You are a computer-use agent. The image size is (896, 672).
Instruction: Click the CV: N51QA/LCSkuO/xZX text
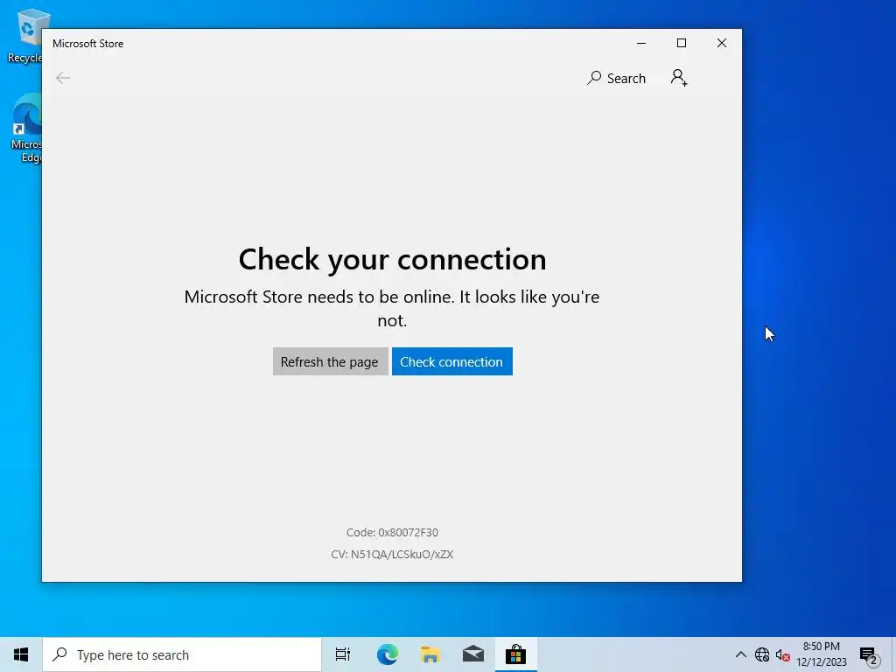[x=392, y=554]
